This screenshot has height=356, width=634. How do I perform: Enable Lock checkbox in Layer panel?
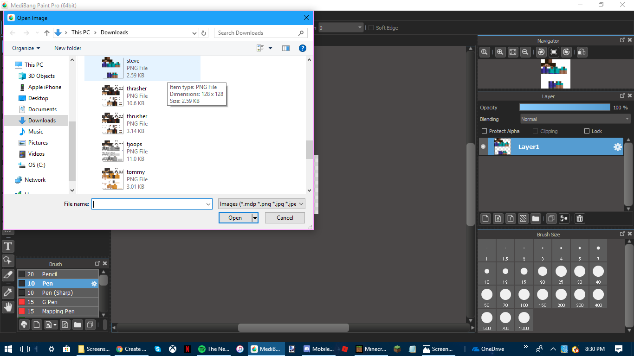pos(587,131)
